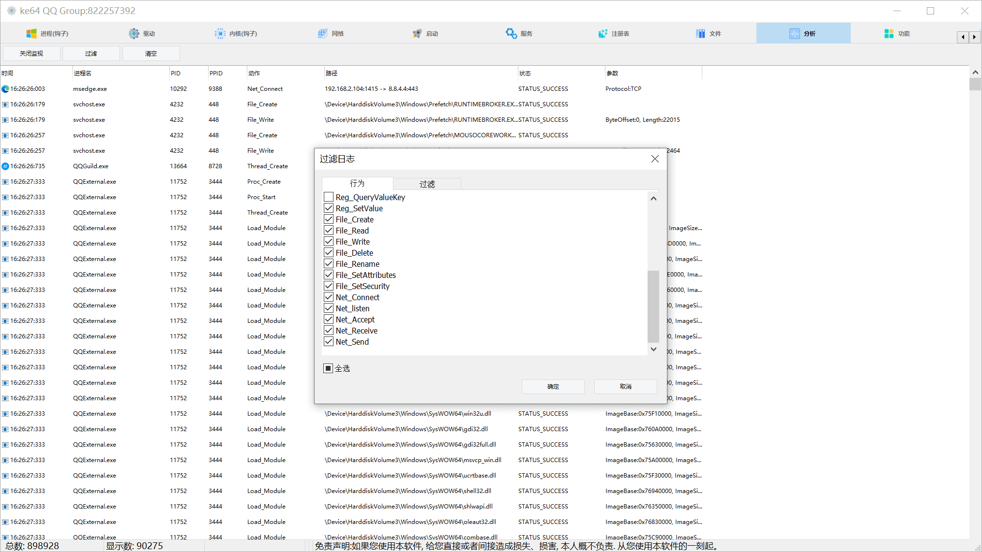Sort by the PID column header
The image size is (982, 552).
coord(189,73)
